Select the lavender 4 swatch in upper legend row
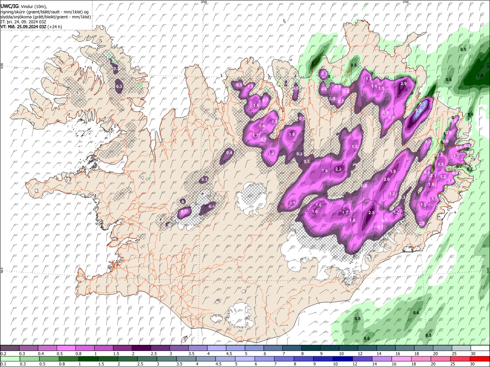This screenshot has width=490, height=367. (x=217, y=348)
